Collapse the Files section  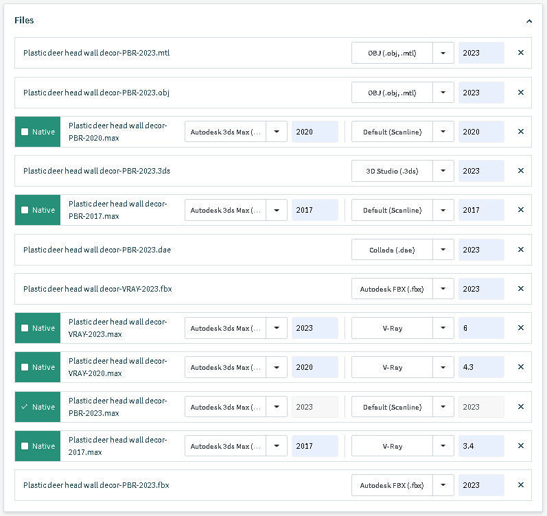(529, 21)
